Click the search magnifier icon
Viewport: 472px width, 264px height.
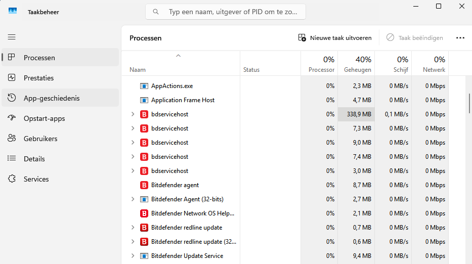156,12
